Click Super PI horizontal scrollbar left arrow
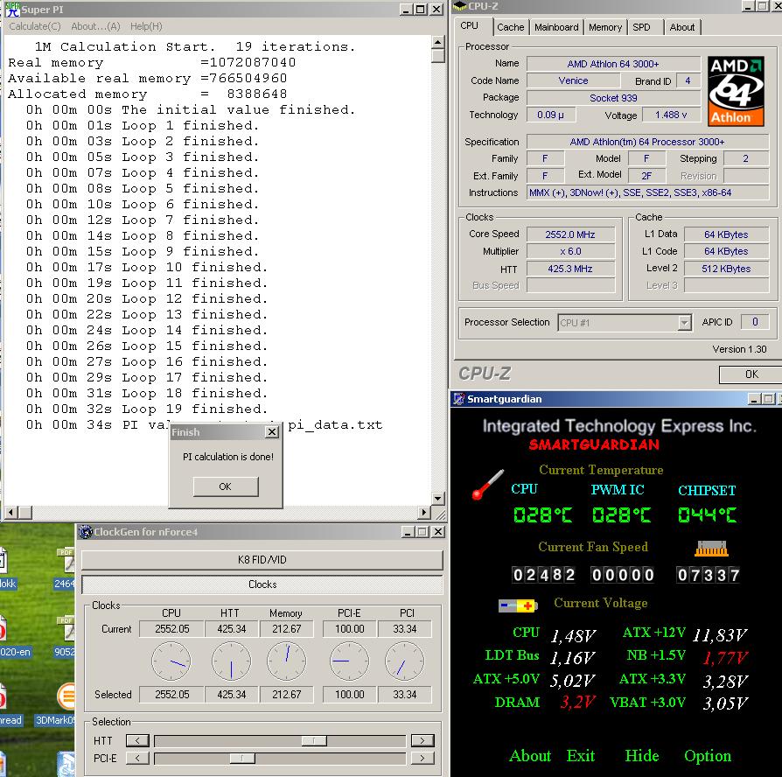The image size is (782, 777). [x=12, y=512]
